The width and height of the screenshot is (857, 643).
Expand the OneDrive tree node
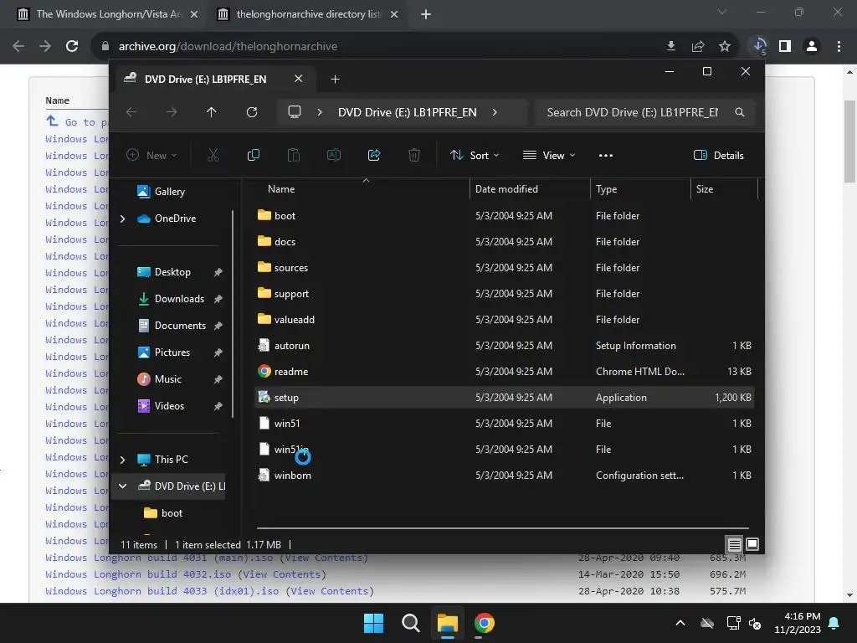pyautogui.click(x=123, y=219)
